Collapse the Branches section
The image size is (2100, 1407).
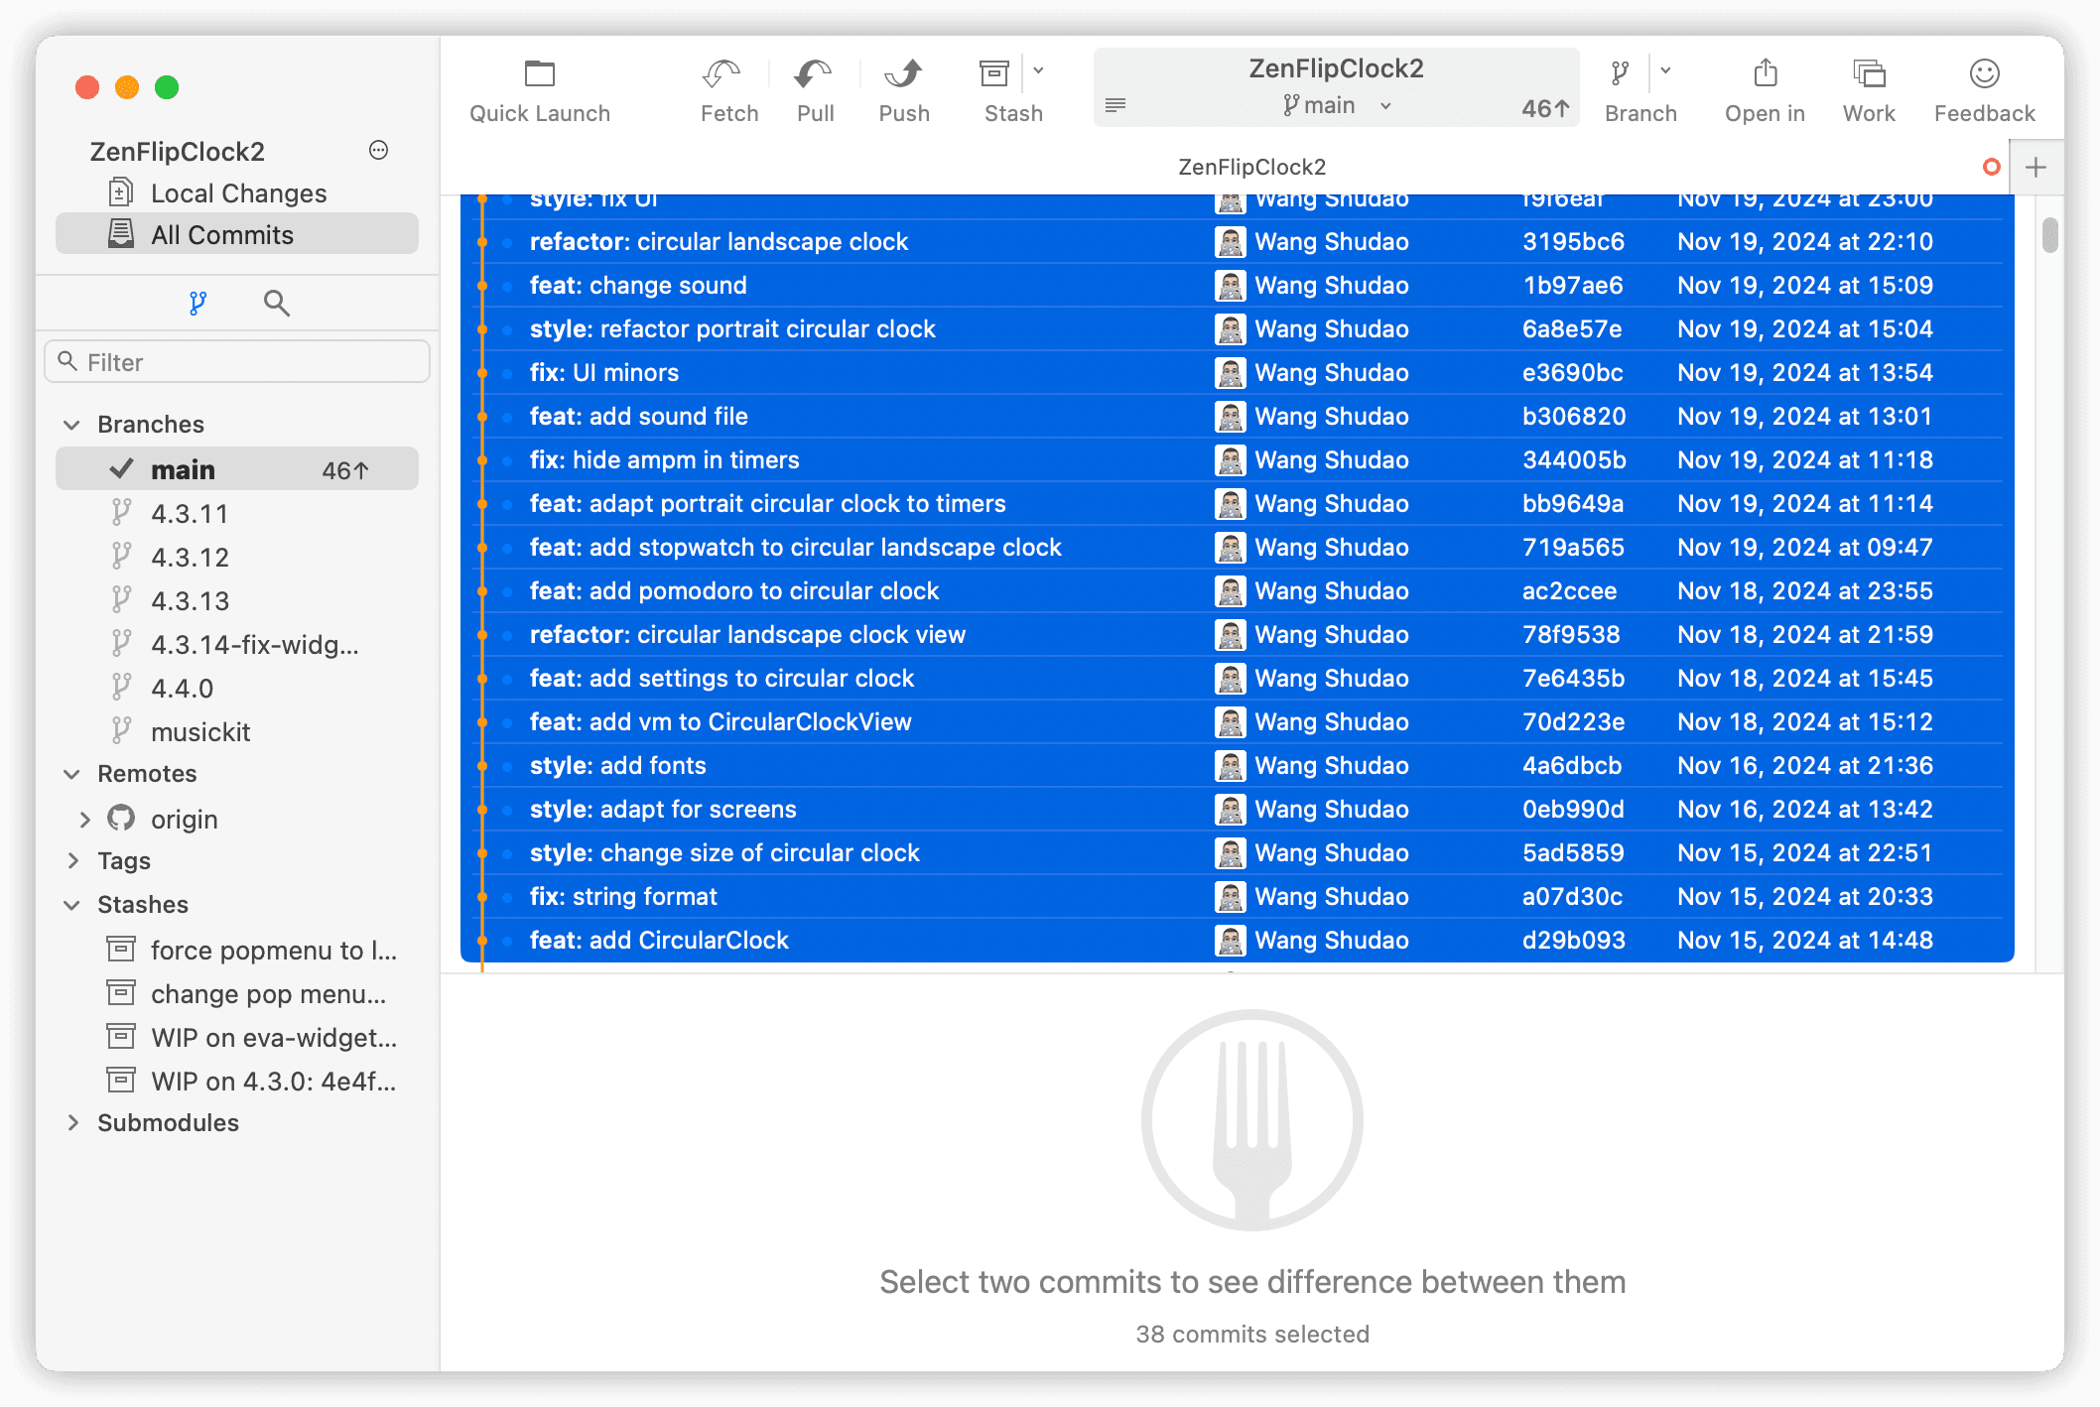(71, 425)
